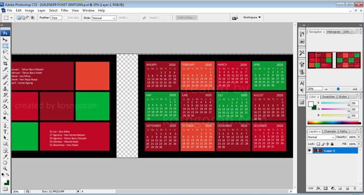The width and height of the screenshot is (364, 195).
Task: Open the Filter menu
Action: [x=64, y=10]
